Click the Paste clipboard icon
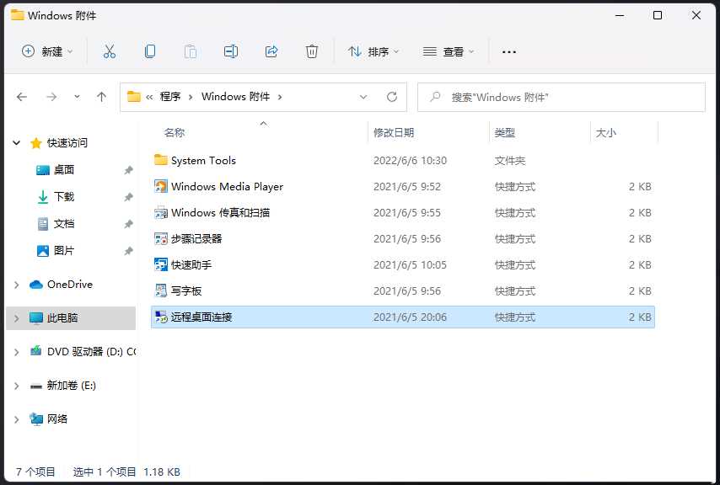 click(x=190, y=51)
